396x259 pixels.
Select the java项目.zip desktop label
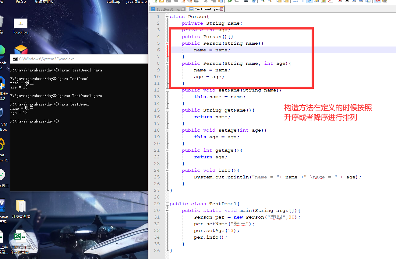coord(136,2)
